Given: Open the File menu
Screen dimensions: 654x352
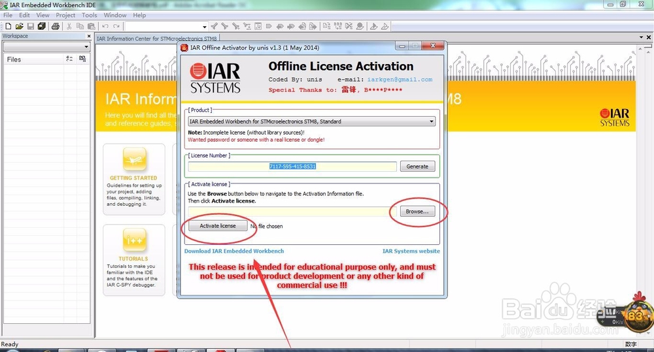Looking at the screenshot, I should coord(8,15).
